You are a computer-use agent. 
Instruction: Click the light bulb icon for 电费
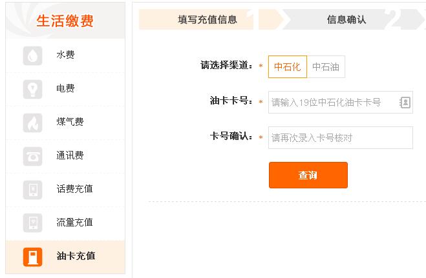32,89
